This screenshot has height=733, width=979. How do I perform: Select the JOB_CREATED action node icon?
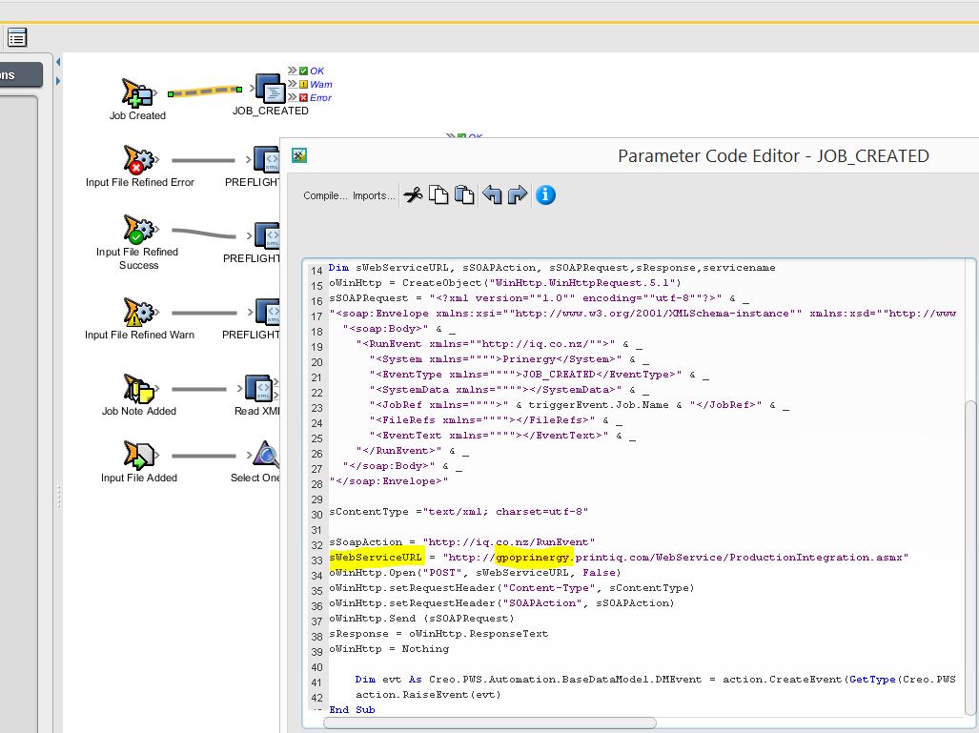[x=271, y=91]
